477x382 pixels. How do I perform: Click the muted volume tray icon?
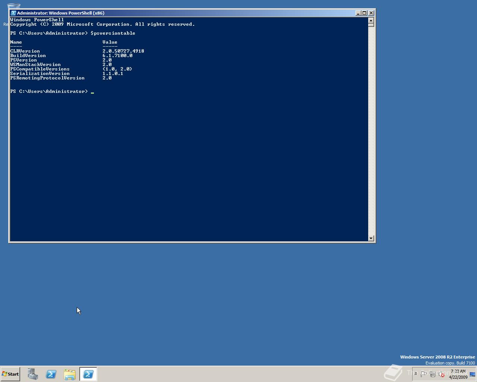pyautogui.click(x=442, y=374)
